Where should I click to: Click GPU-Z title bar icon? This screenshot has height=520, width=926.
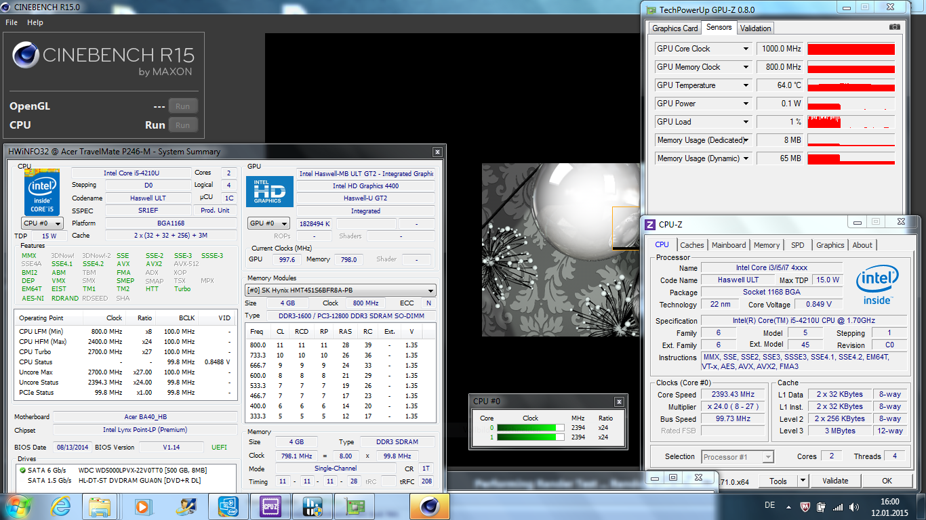(x=651, y=9)
